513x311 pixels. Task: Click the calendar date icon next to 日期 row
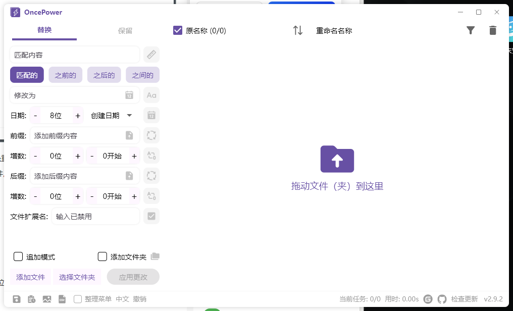click(151, 115)
